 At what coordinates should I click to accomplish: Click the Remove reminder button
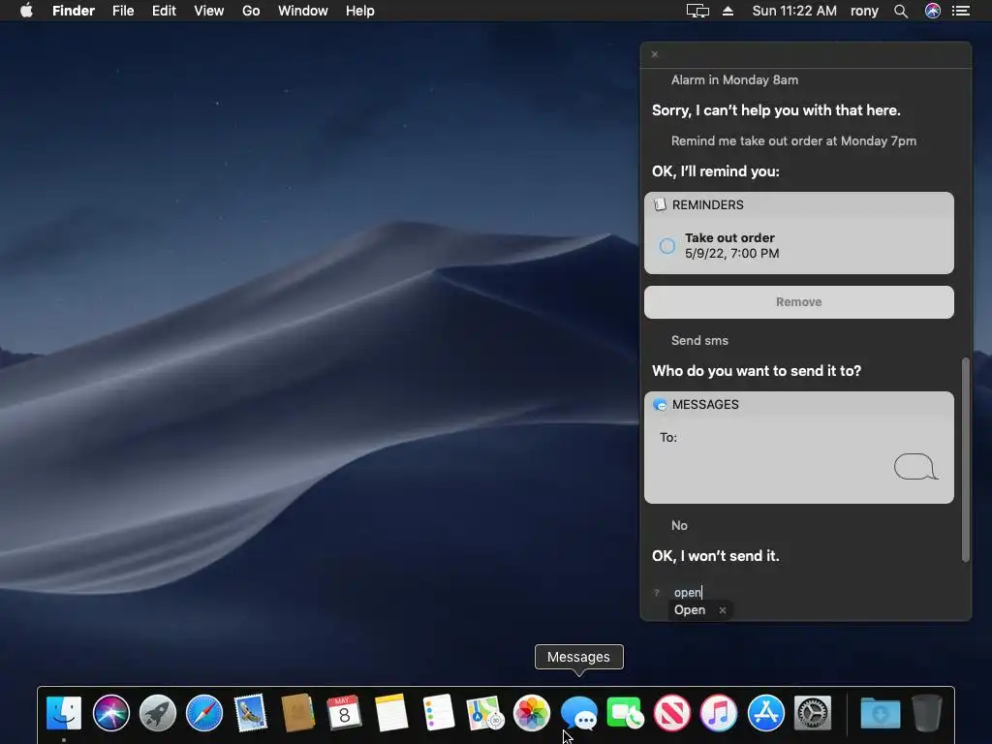tap(799, 302)
